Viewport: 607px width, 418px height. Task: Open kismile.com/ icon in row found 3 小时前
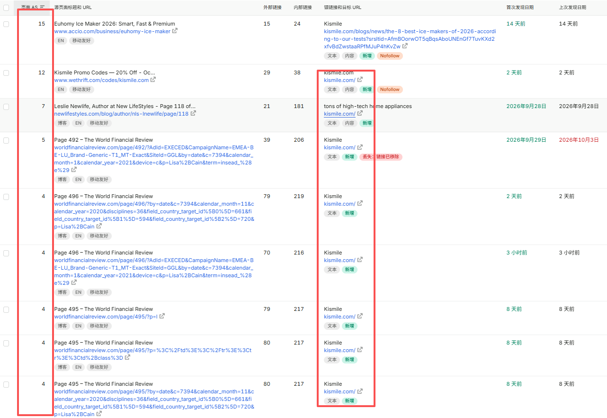click(x=360, y=260)
